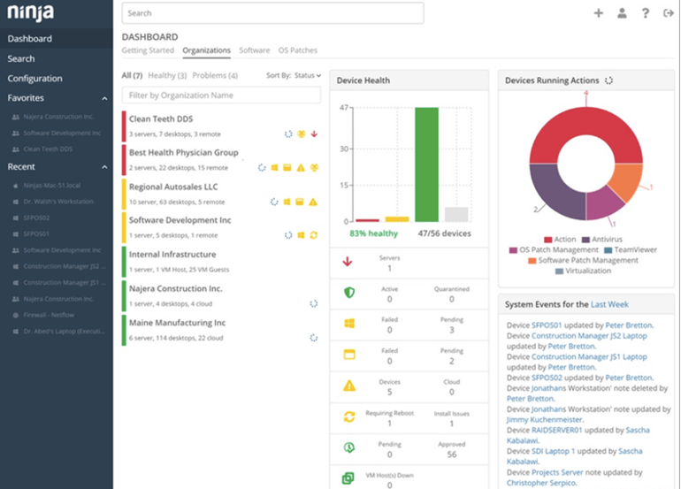Click running actions spinner on Najera Construction Inc.
The height and width of the screenshot is (489, 681).
tap(314, 303)
